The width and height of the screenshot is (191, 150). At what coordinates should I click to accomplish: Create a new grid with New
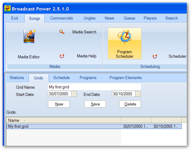(59, 104)
